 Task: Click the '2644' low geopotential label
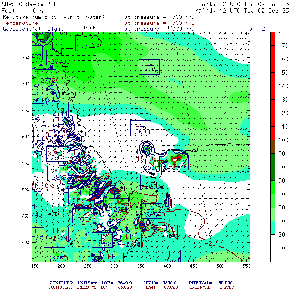pyautogui.click(x=60, y=113)
